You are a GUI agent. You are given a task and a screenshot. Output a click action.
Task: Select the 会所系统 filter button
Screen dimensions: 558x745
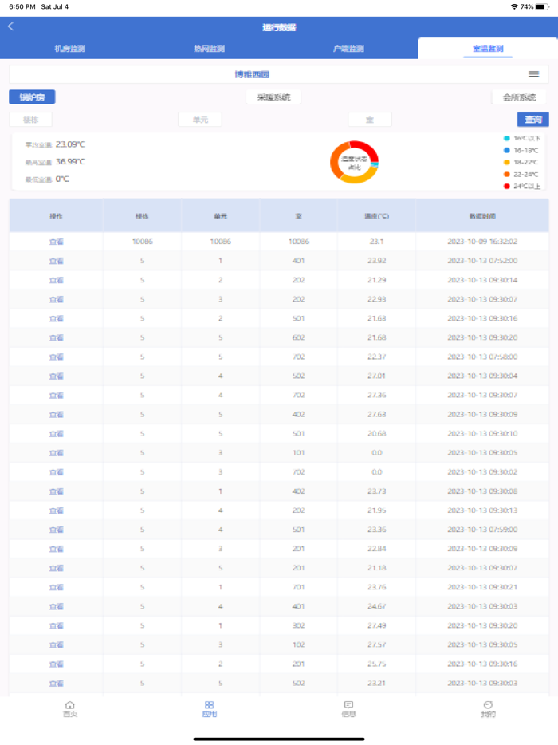tap(519, 97)
